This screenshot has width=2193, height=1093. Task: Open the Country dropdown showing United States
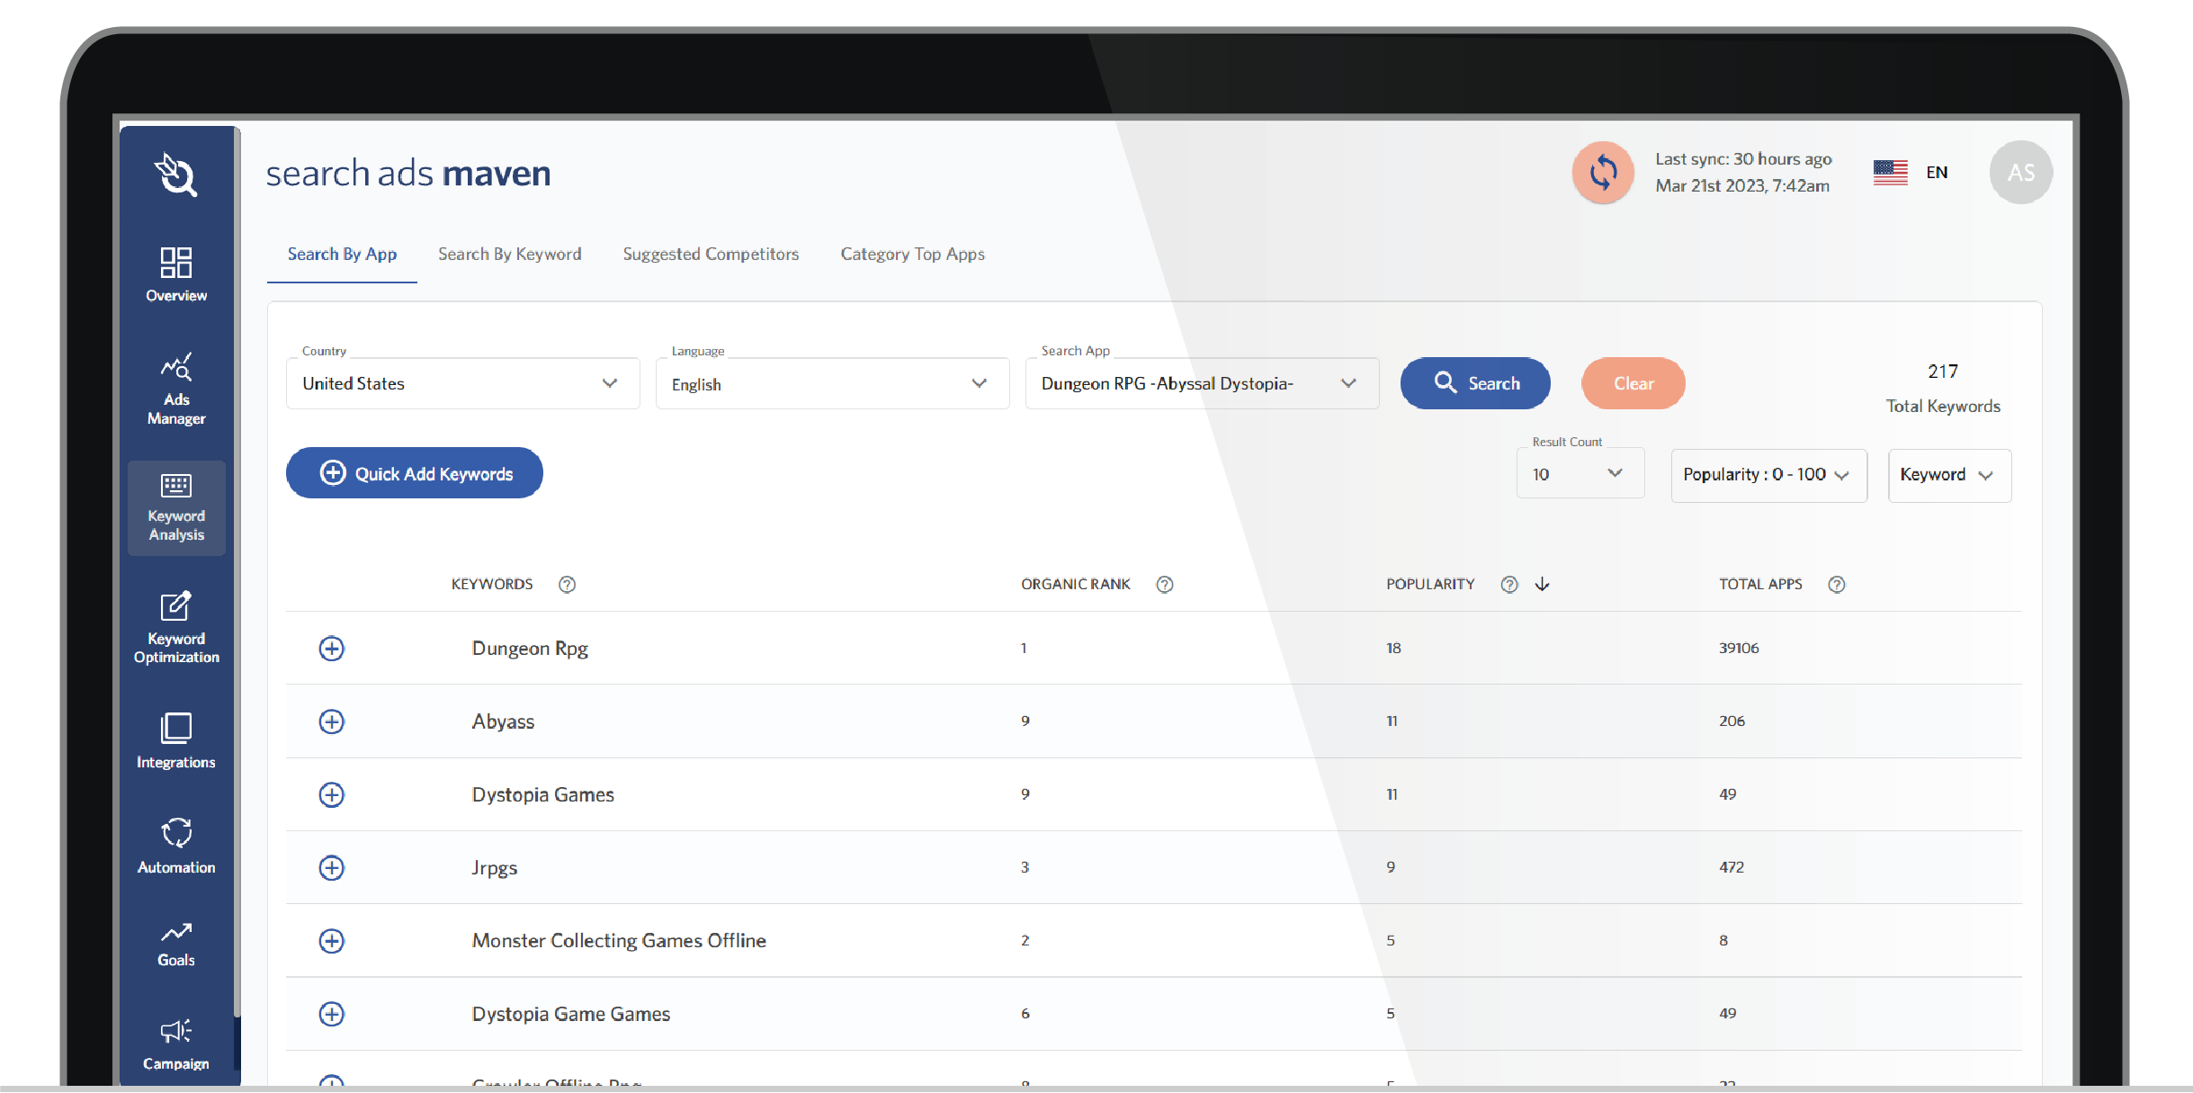tap(463, 384)
